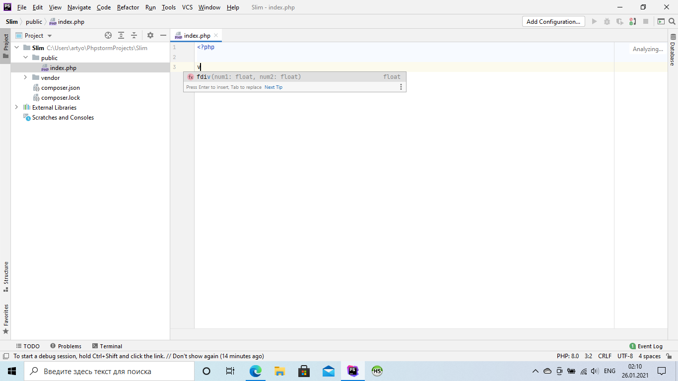Click PHP: 8.0 language level

(x=568, y=356)
